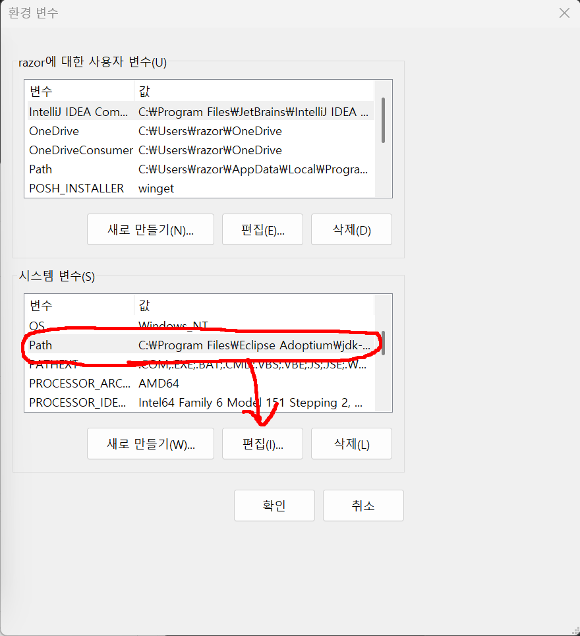Click 편집(I)... button for system variables

(x=262, y=444)
